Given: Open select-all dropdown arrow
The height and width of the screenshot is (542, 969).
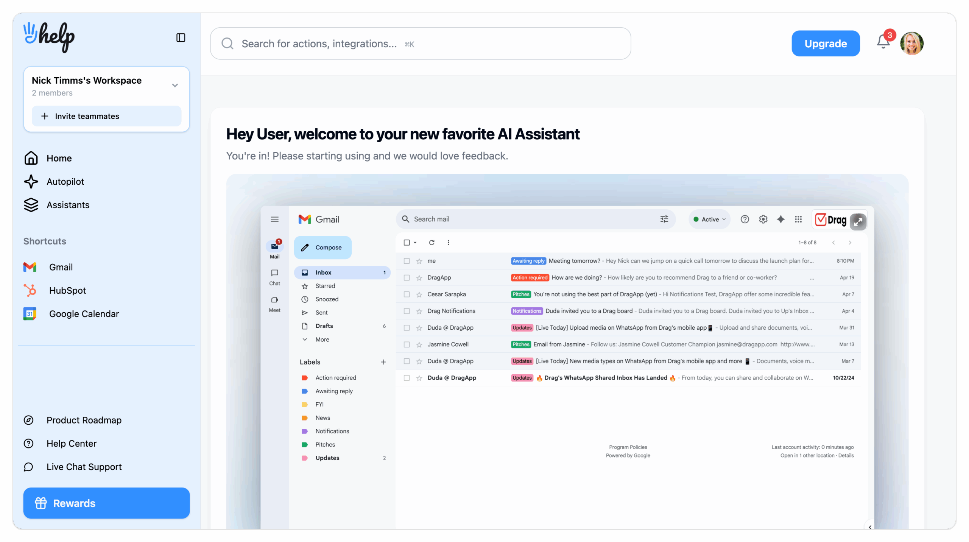Looking at the screenshot, I should (x=415, y=242).
